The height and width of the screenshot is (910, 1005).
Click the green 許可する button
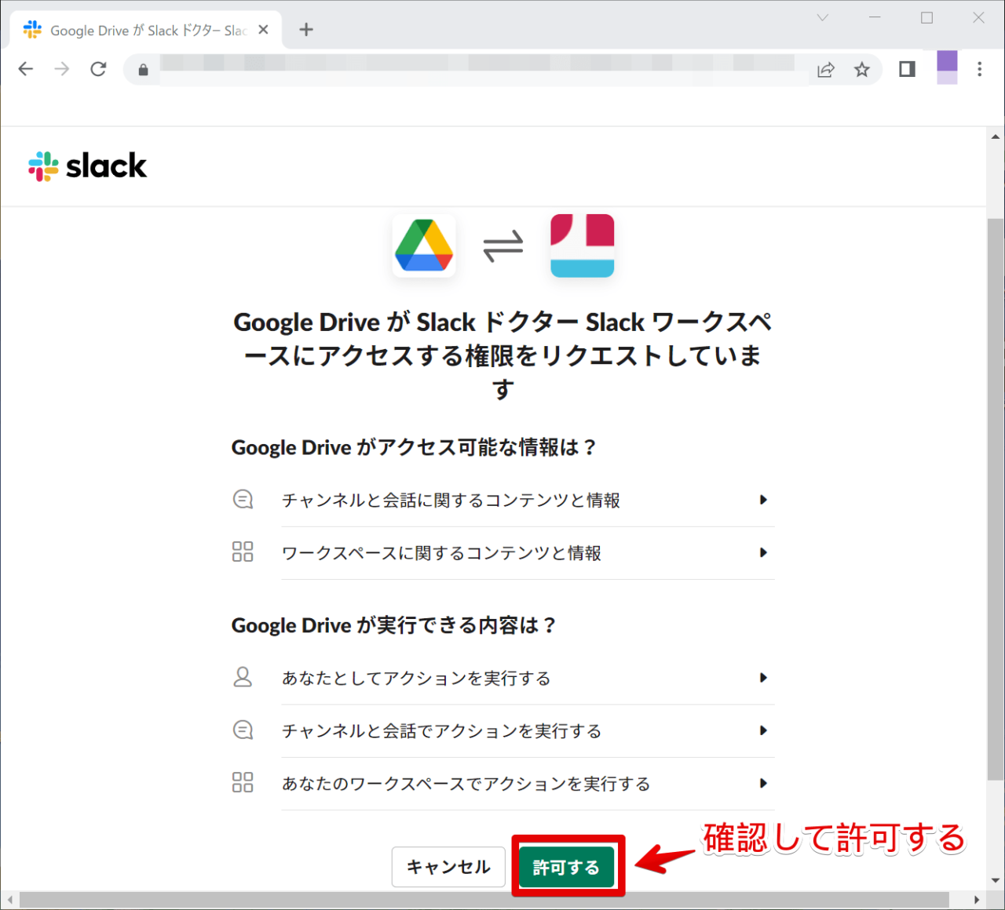[x=566, y=868]
